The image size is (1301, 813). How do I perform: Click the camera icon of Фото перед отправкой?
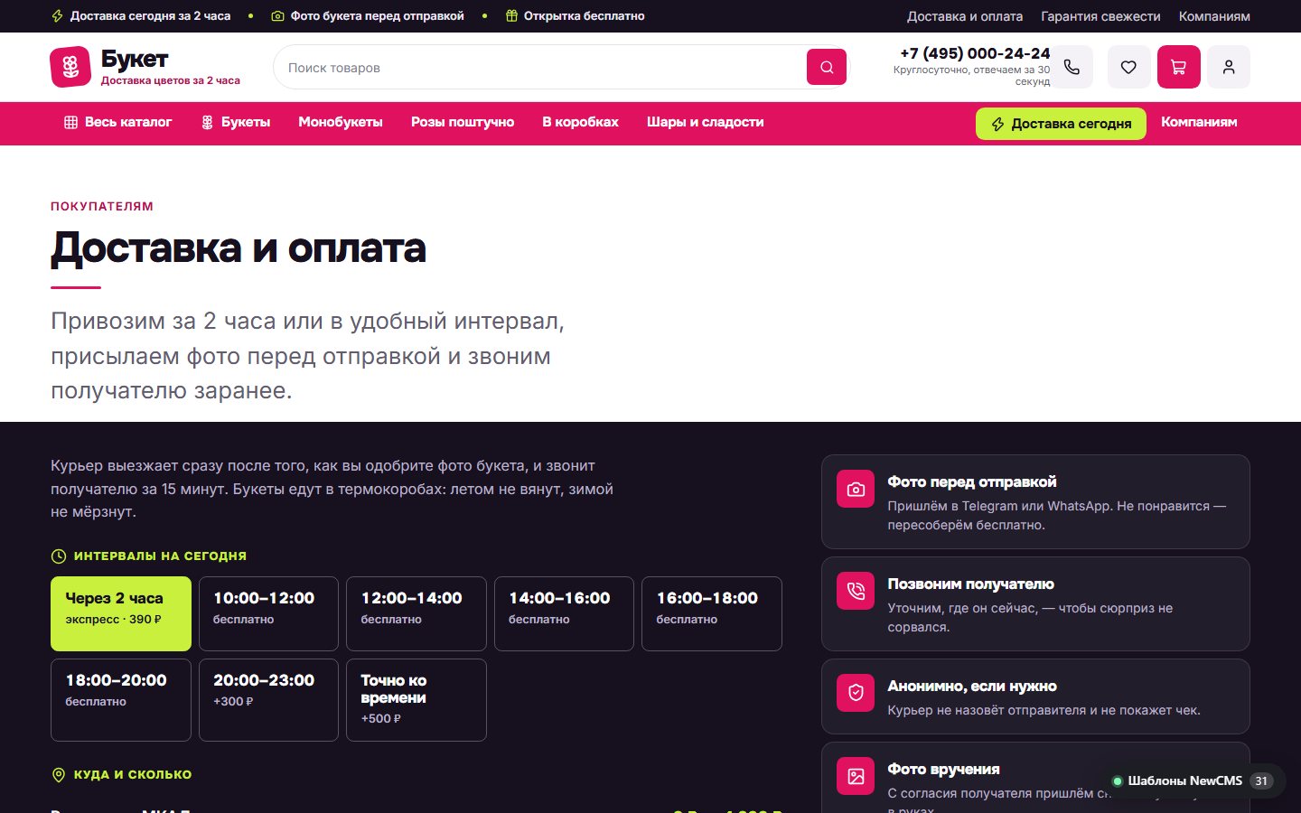coord(856,489)
